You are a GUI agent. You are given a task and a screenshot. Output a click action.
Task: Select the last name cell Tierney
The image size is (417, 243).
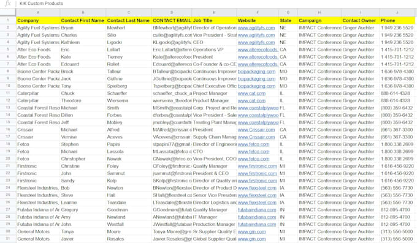129,57
